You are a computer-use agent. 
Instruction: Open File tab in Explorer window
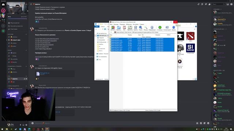97,27
